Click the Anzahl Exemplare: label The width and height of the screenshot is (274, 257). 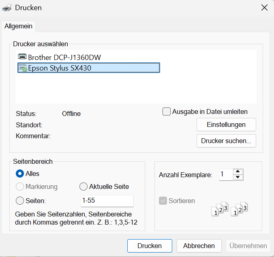point(186,175)
